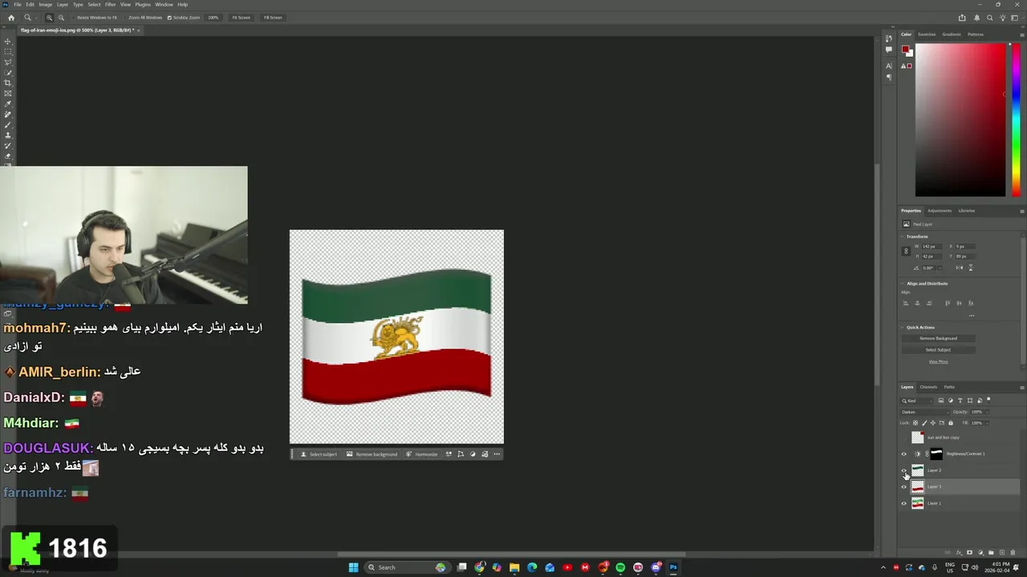Select the Clone Stamp tool
Viewport: 1027px width, 577px height.
tap(8, 135)
